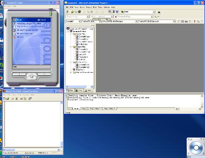Collapse the Example1 files project node
Image resolution: width=205 pixels, height=158 pixels.
coord(68,32)
